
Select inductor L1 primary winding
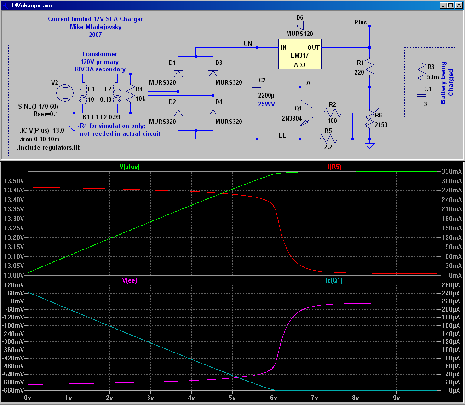[x=83, y=93]
